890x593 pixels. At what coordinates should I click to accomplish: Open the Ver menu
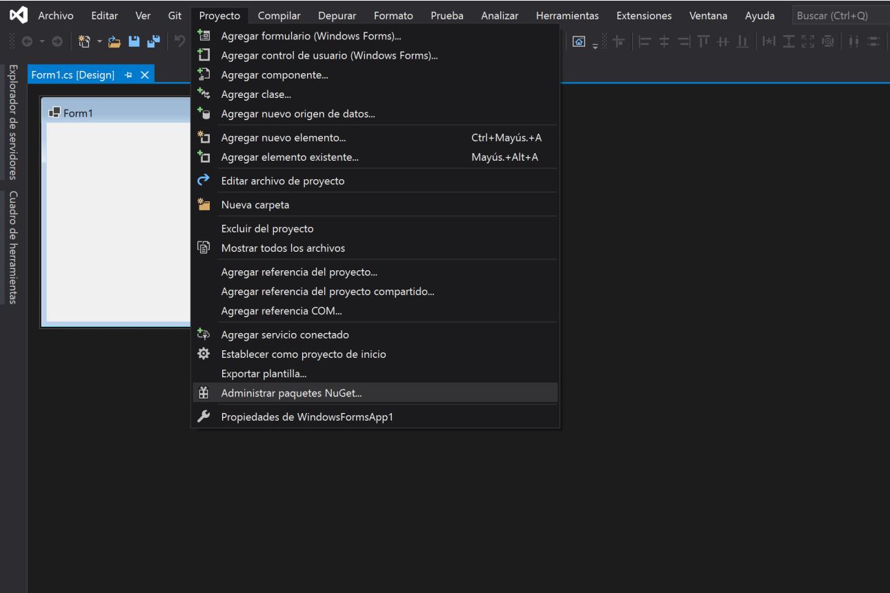(144, 16)
